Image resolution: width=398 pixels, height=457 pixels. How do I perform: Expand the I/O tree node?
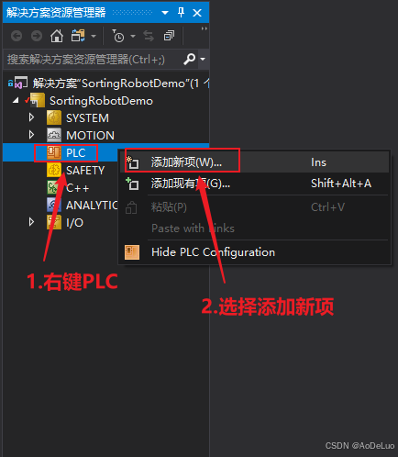pos(31,222)
